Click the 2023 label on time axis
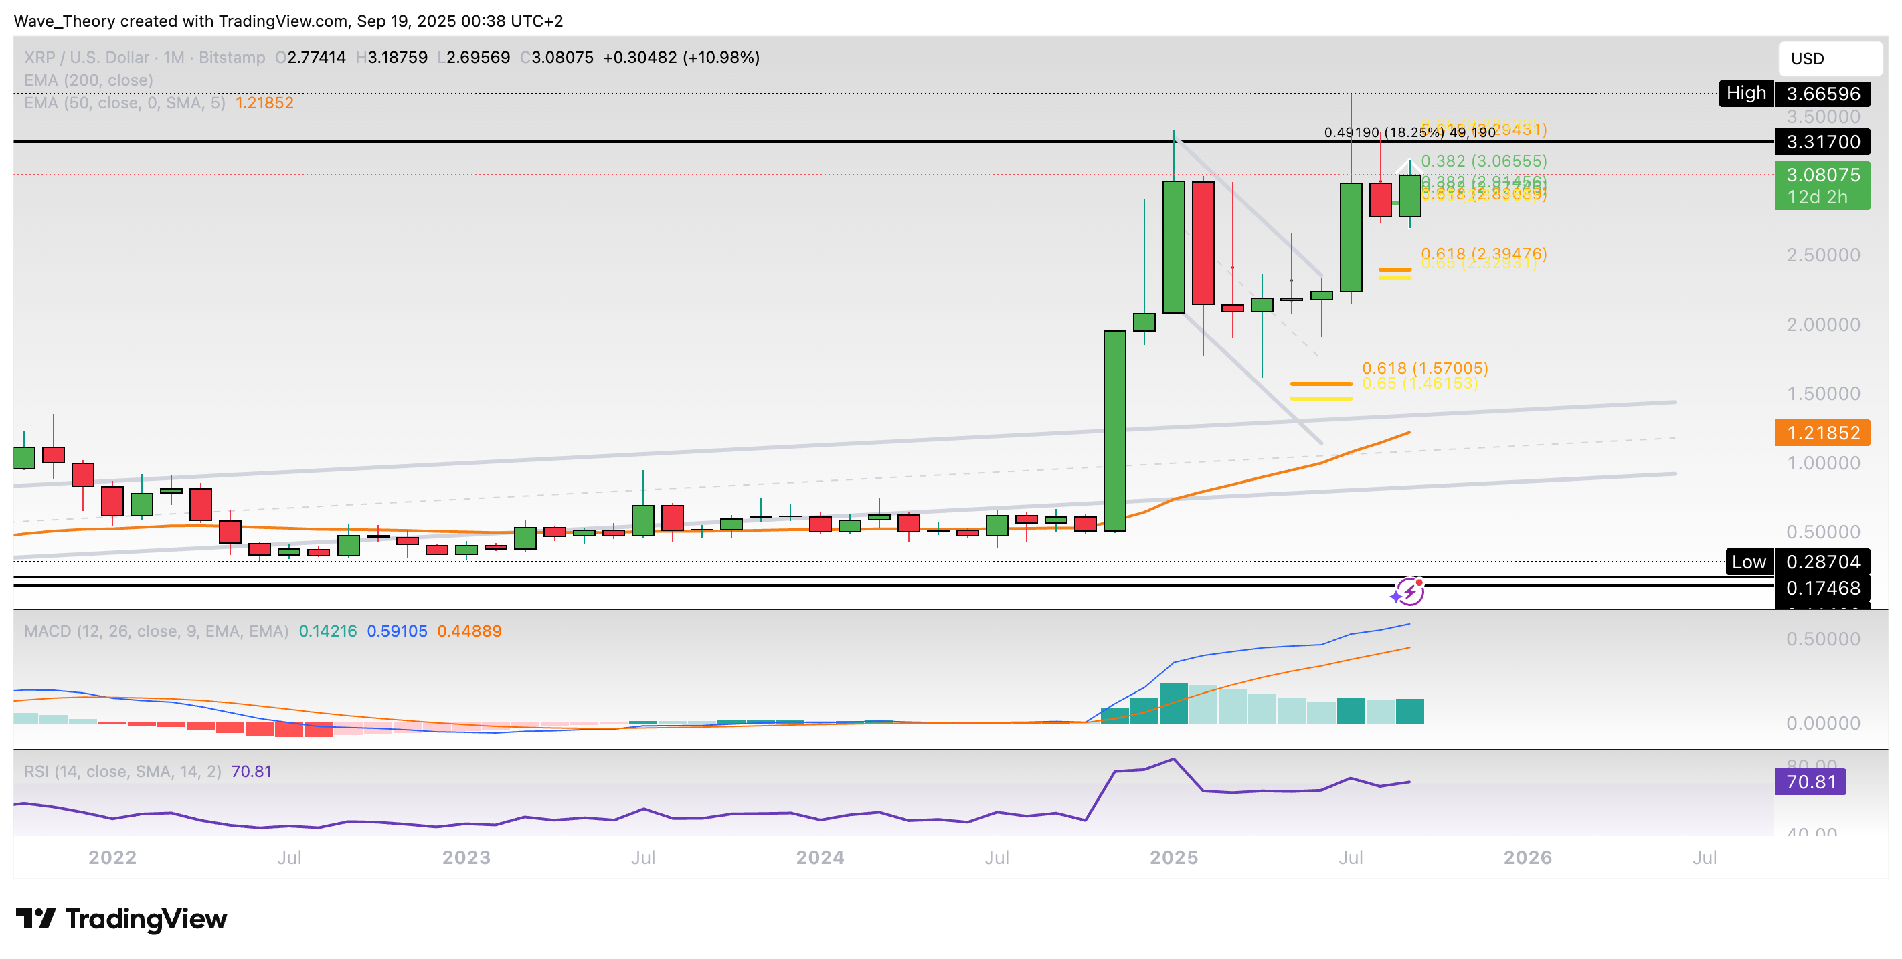 coord(466,857)
